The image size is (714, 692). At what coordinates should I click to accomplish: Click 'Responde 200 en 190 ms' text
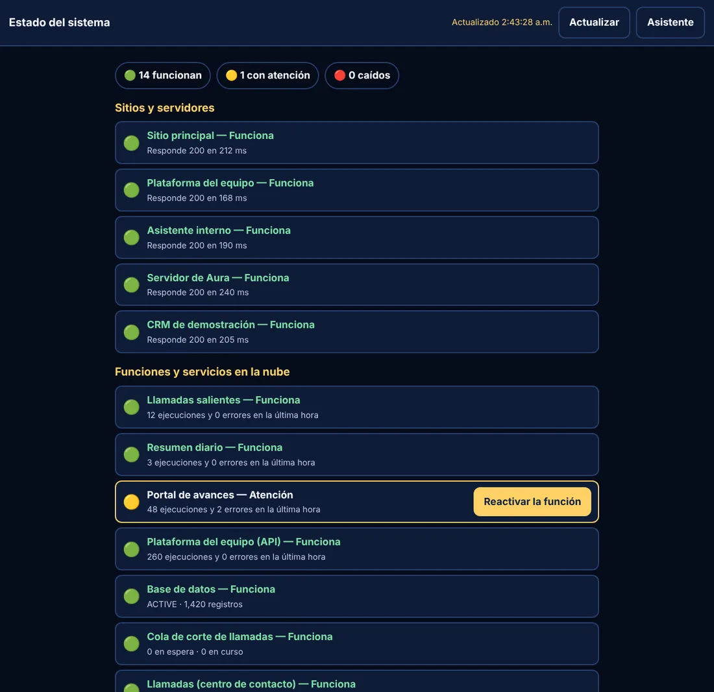click(197, 245)
